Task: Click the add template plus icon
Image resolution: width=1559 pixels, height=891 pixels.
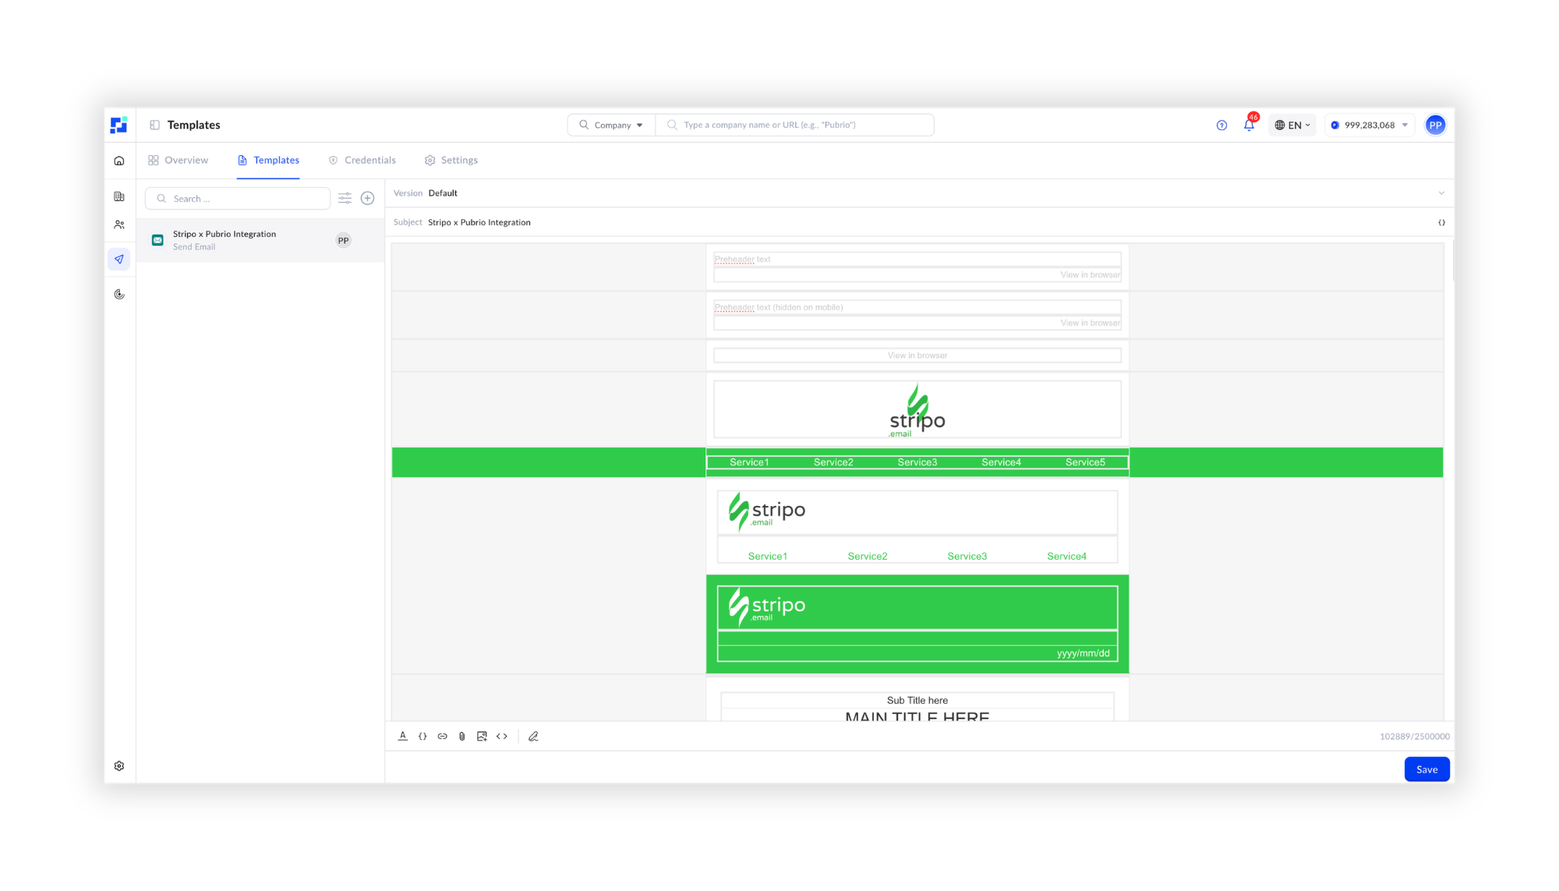Action: pyautogui.click(x=368, y=198)
